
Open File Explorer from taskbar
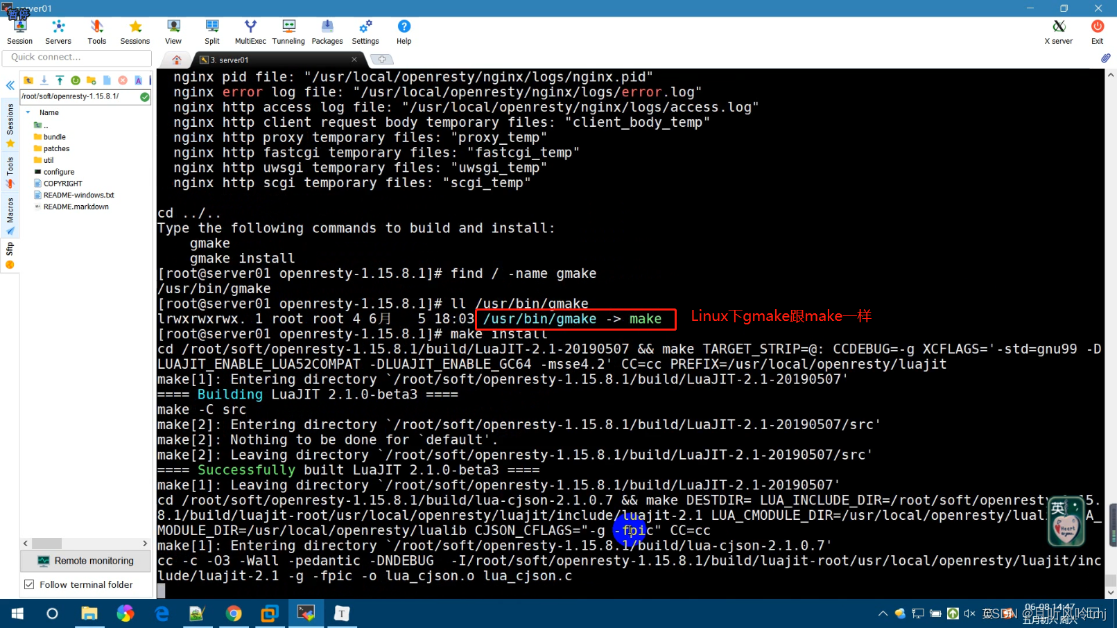point(89,613)
